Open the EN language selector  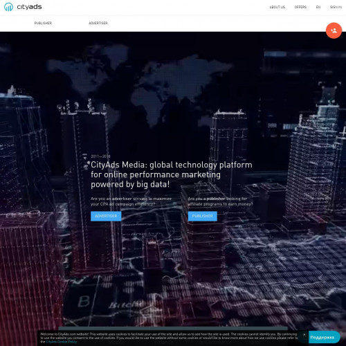pyautogui.click(x=318, y=7)
